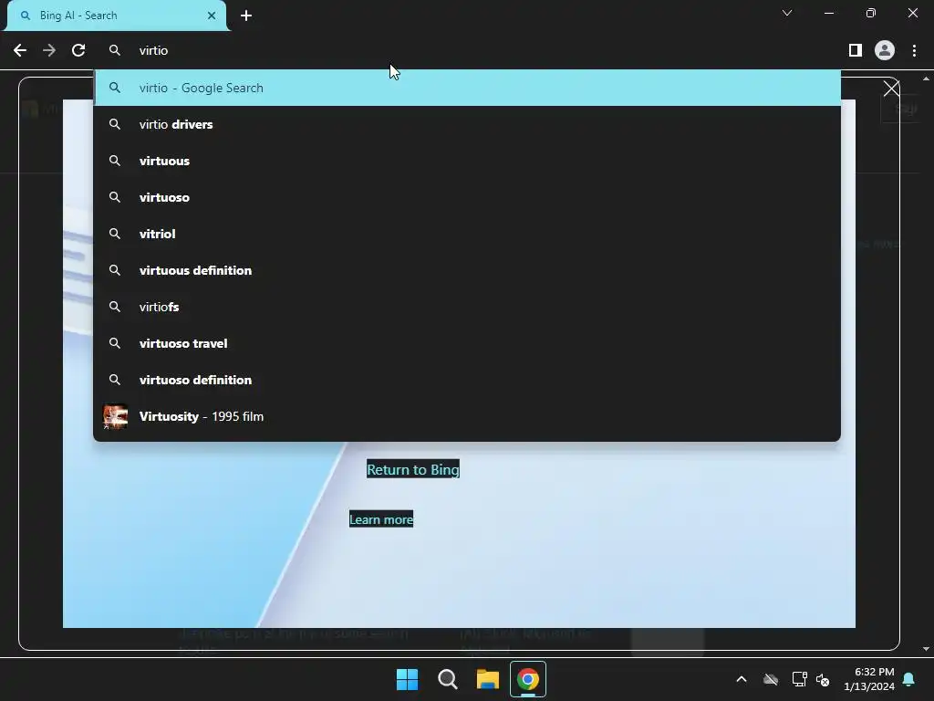Open the network status tray icon
This screenshot has height=701, width=934.
(x=799, y=679)
